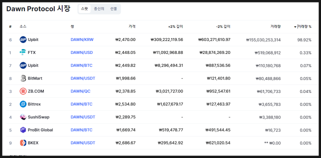The image size is (321, 158).
Task: Switch to the 스팟 tab
Action: (x=84, y=9)
